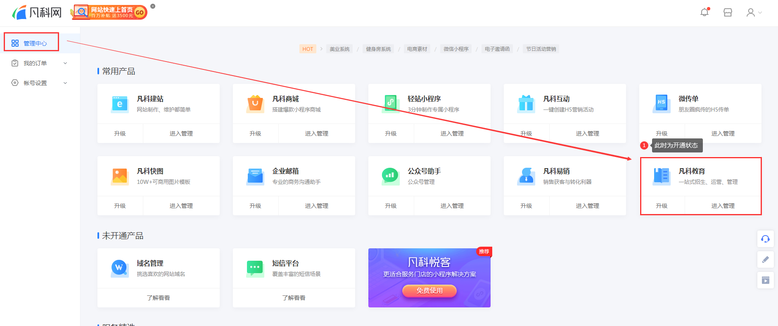Click the 企业邮箱 envelope icon
Viewport: 778px width, 326px height.
(x=255, y=176)
